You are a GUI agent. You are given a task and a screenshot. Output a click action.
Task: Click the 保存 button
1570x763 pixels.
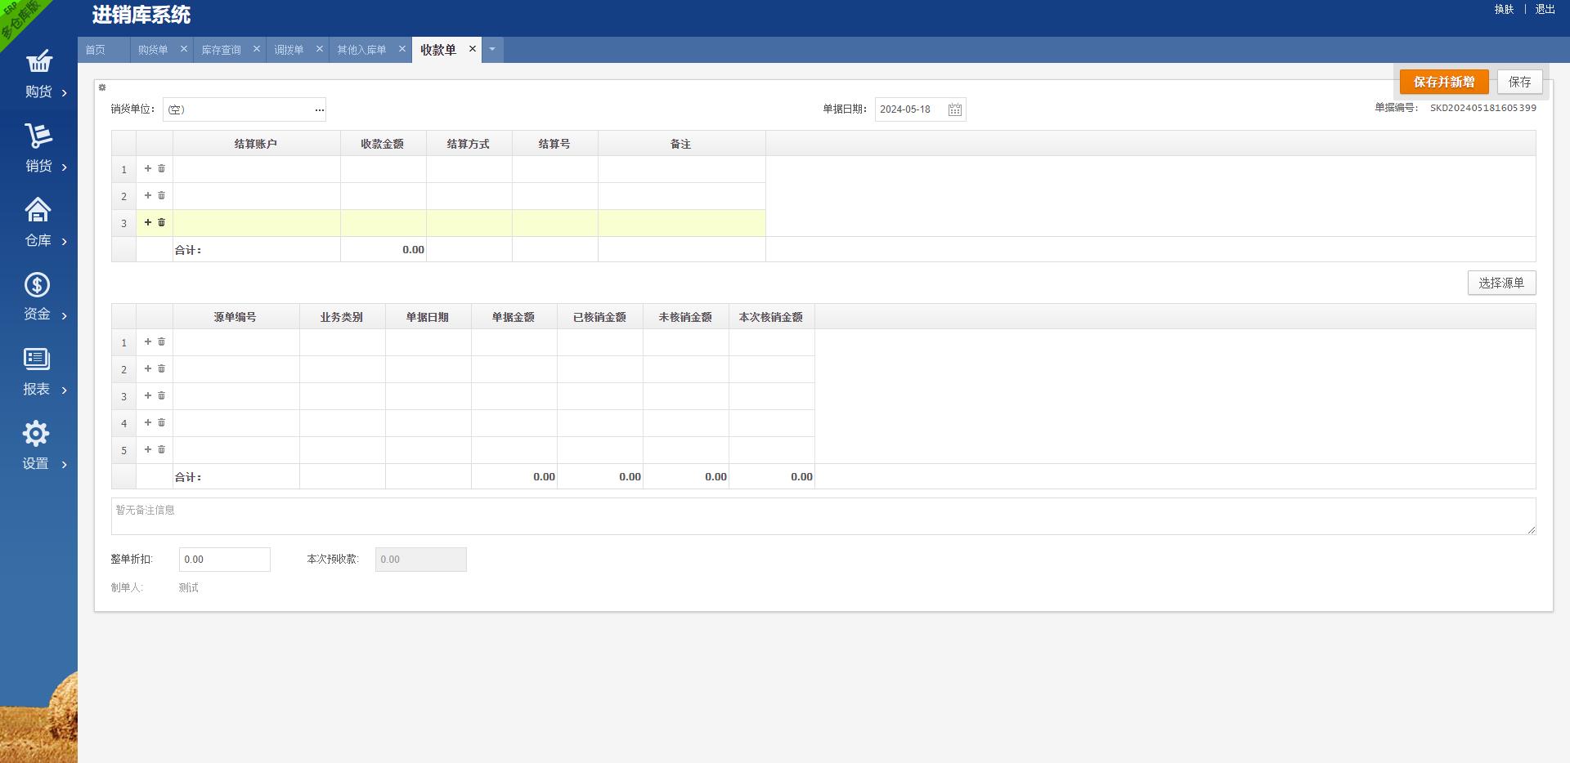[x=1520, y=82]
